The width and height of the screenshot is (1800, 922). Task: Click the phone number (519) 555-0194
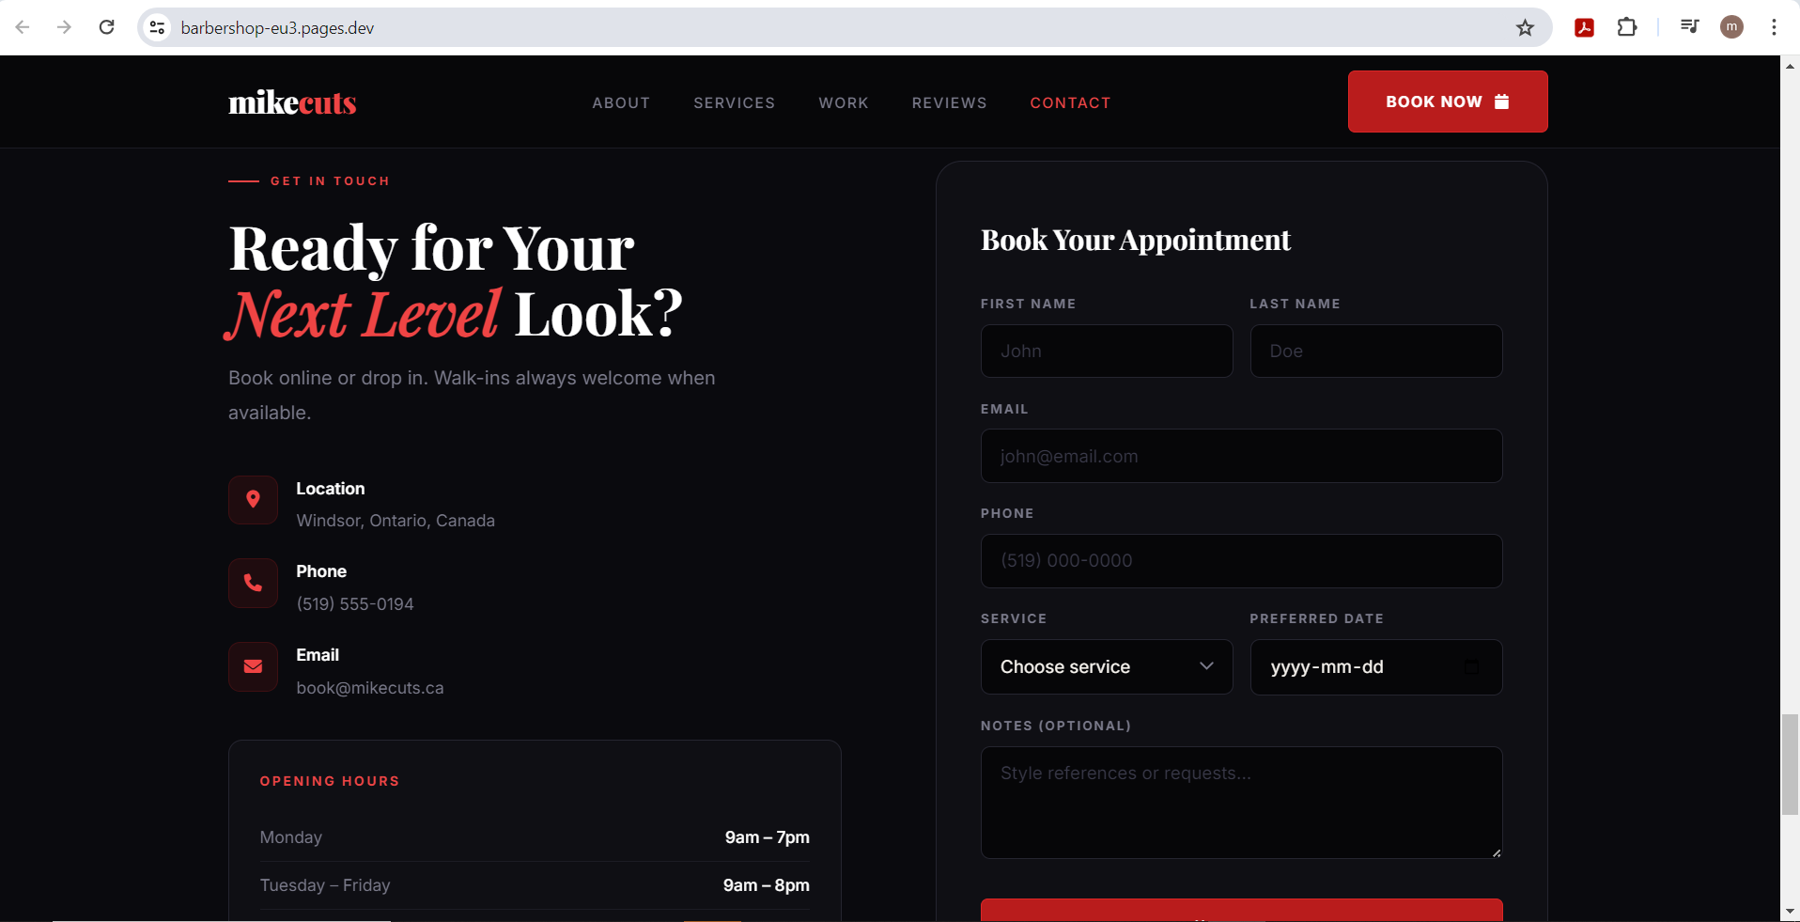[x=355, y=603]
